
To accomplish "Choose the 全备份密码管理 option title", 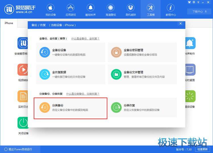I will (x=133, y=50).
